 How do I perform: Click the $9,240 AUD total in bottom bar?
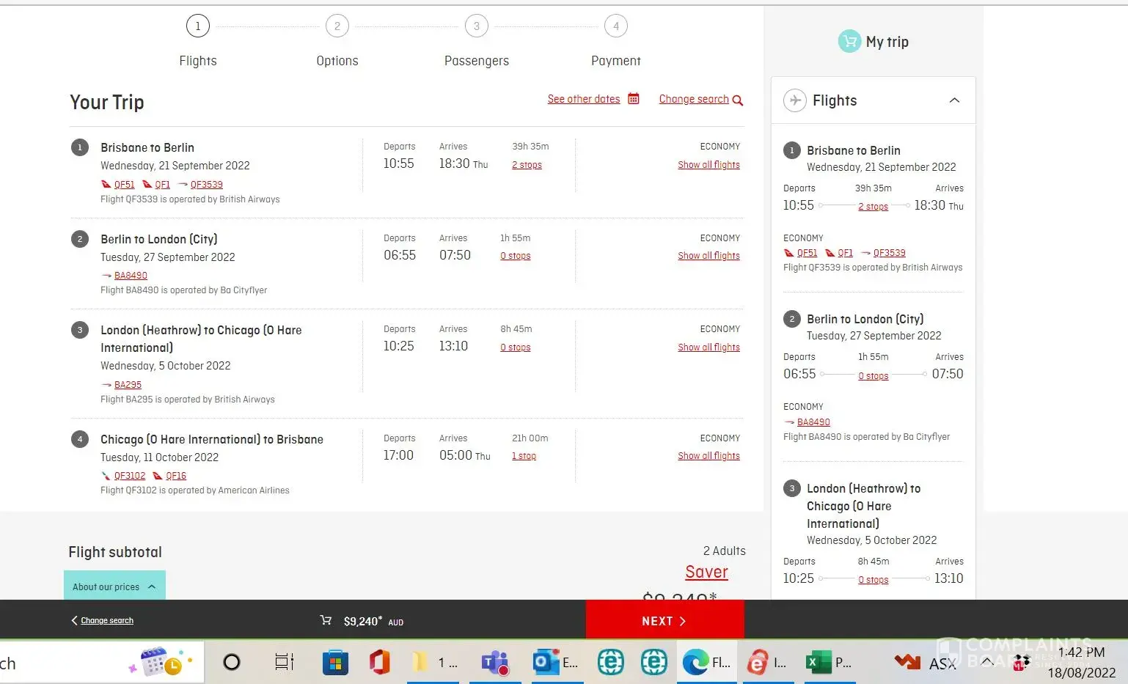pyautogui.click(x=373, y=621)
